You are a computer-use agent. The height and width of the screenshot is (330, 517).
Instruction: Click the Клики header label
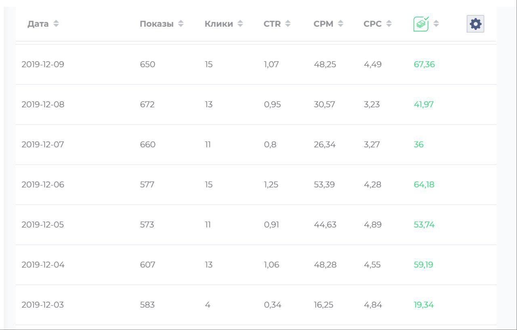(x=219, y=24)
